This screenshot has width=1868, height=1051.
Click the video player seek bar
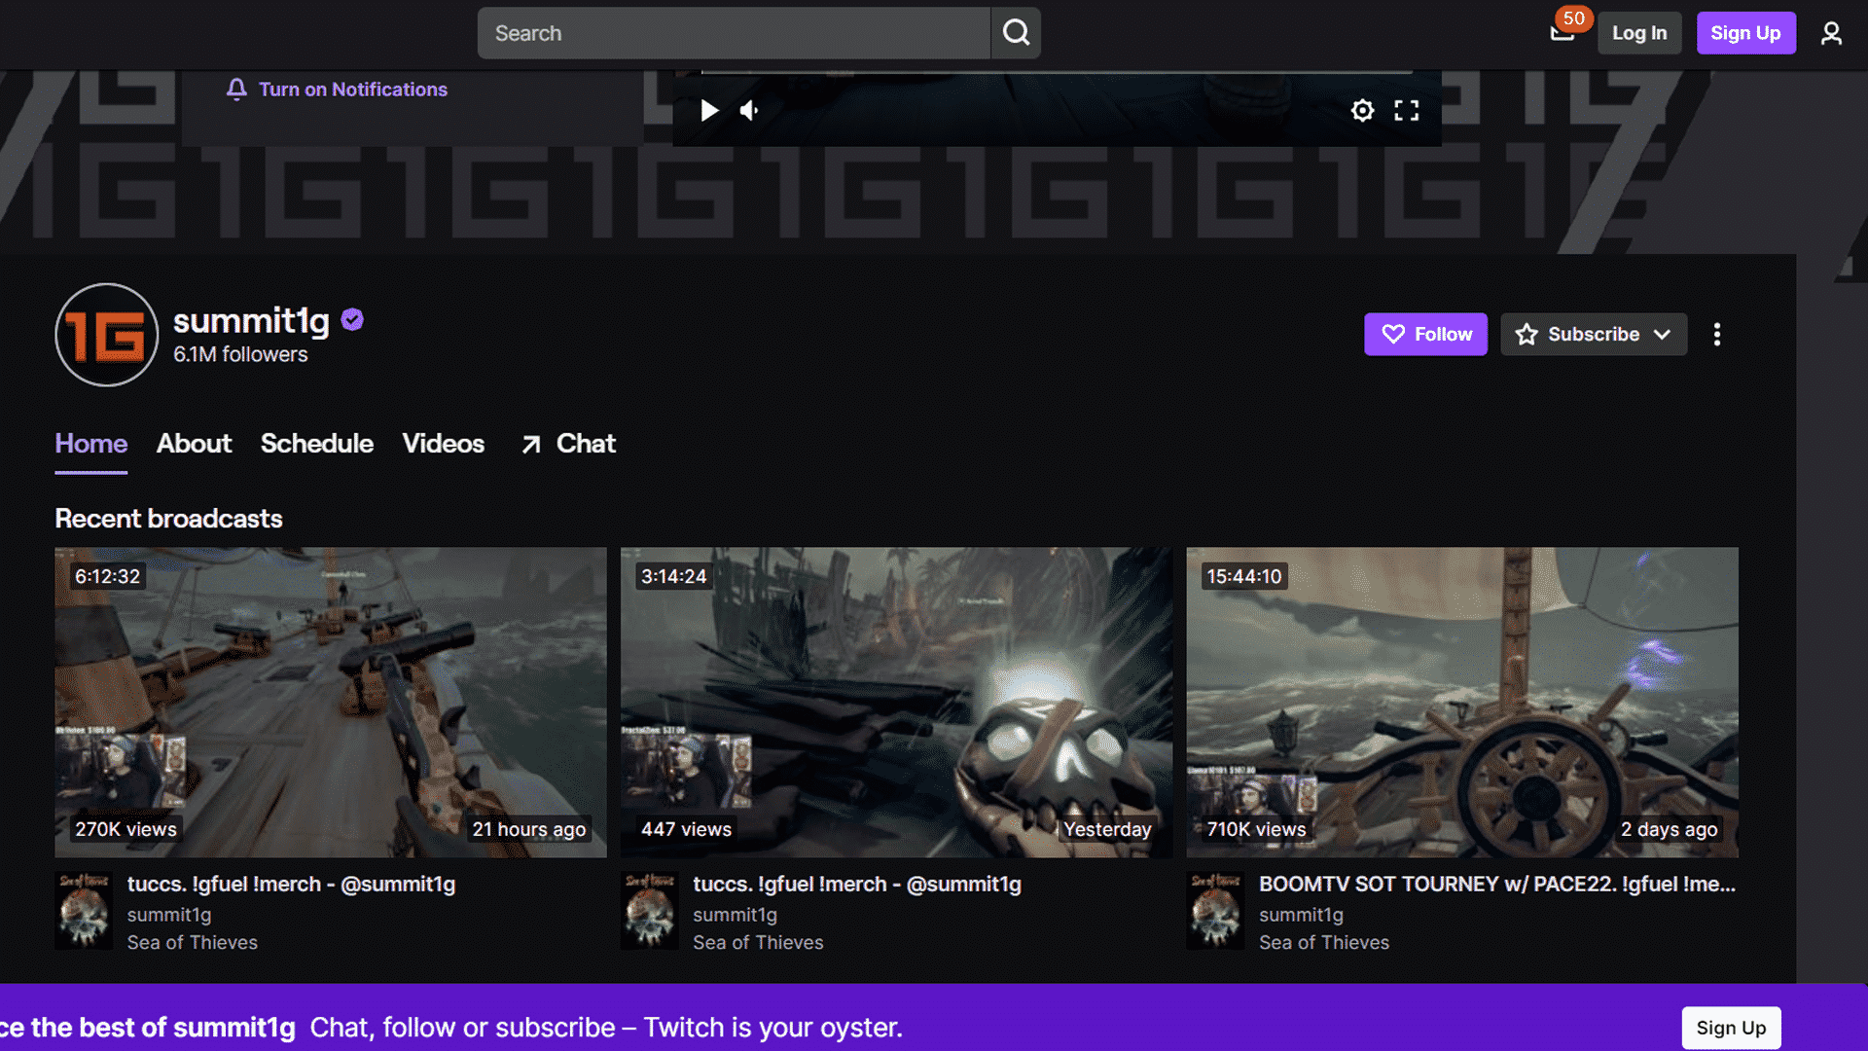[1057, 72]
